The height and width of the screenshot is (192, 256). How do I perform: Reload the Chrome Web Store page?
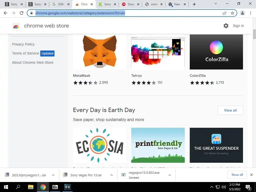tap(21, 13)
